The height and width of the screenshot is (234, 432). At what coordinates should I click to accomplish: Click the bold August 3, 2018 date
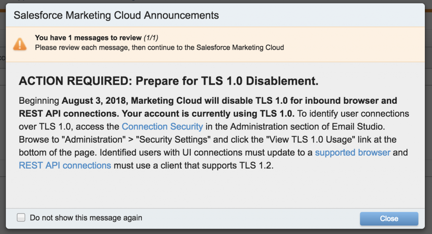coord(94,101)
